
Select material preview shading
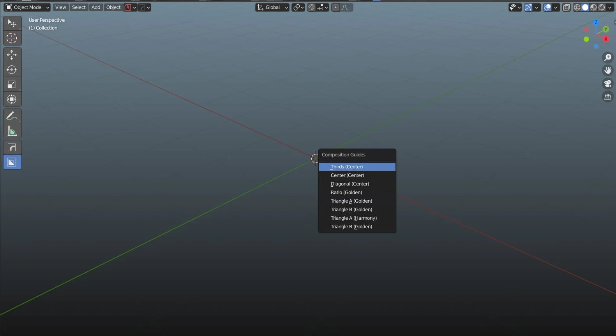pos(593,7)
